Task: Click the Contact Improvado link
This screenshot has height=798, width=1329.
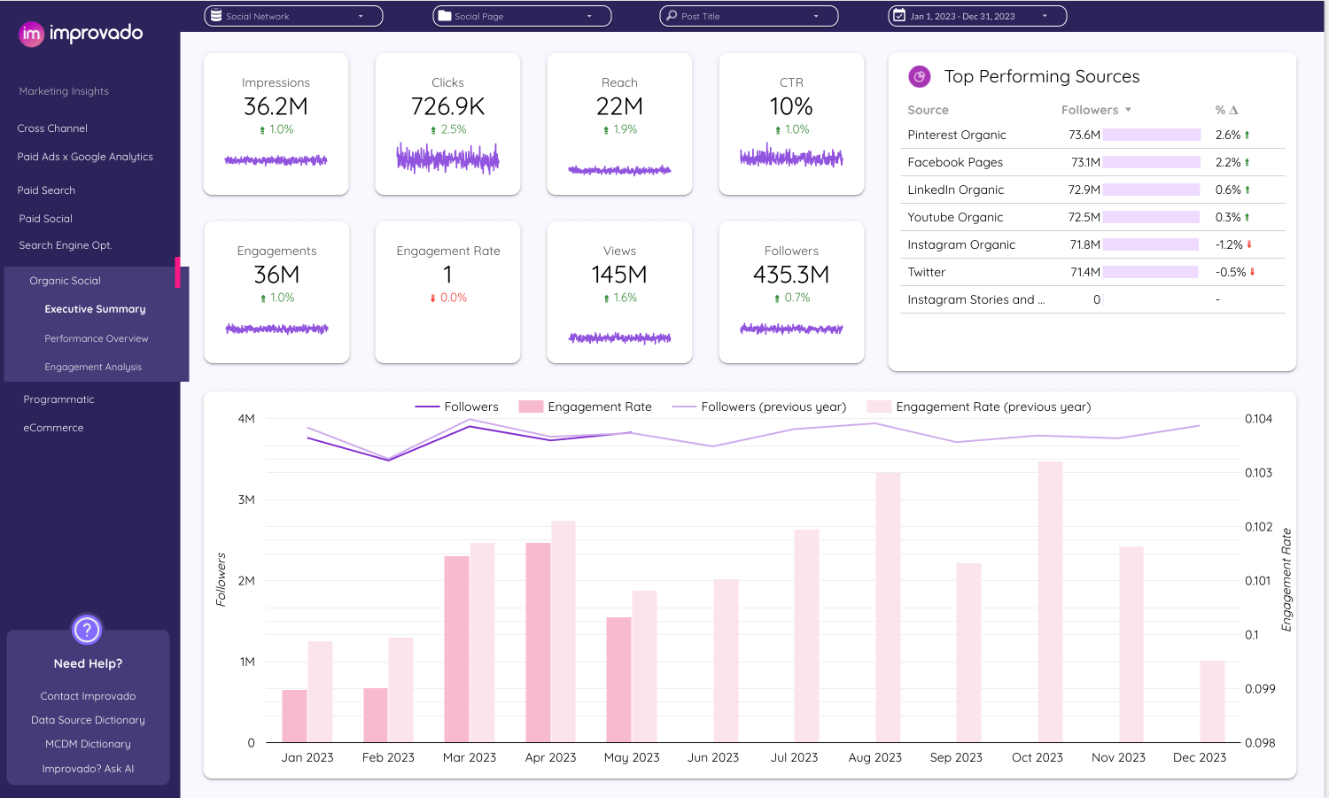Action: click(88, 696)
